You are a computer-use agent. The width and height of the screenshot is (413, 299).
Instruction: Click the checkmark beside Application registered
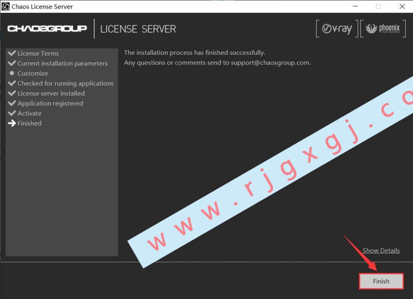tap(12, 103)
